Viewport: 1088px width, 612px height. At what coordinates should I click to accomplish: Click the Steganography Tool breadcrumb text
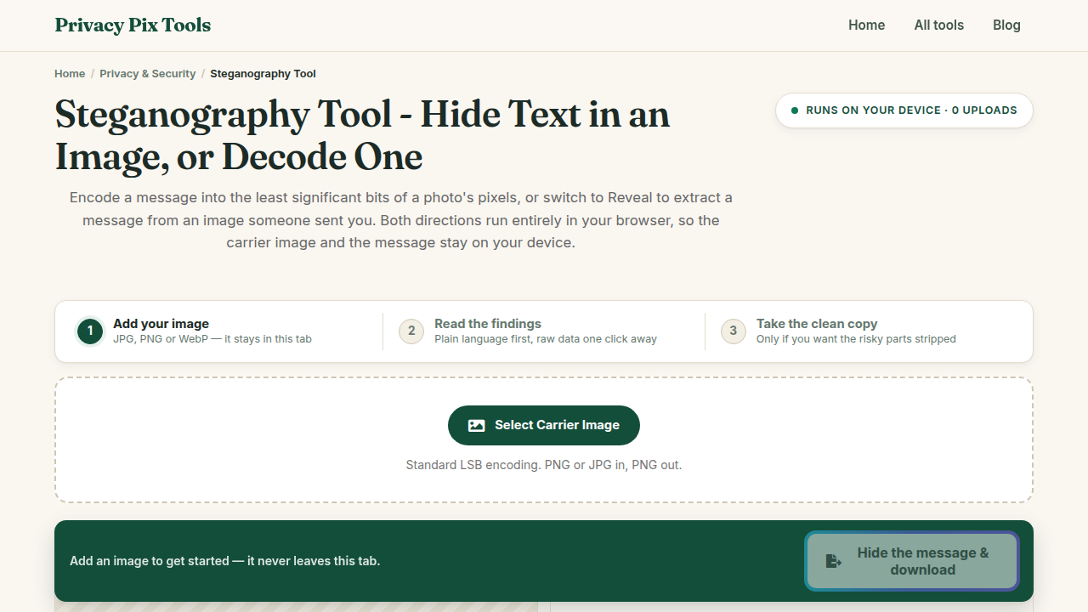263,74
